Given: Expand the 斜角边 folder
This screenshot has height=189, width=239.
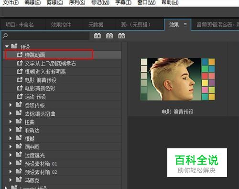Looking at the screenshot, I should pyautogui.click(x=11, y=130).
